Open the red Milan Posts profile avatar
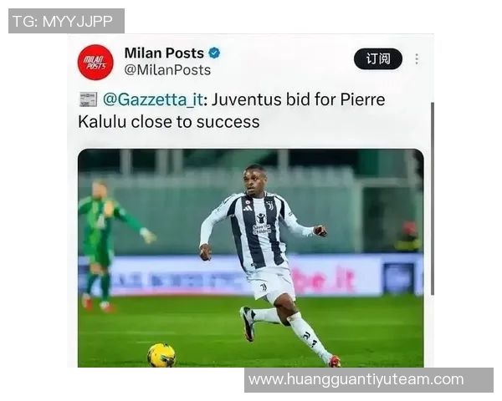This screenshot has width=502, height=401. 95,62
